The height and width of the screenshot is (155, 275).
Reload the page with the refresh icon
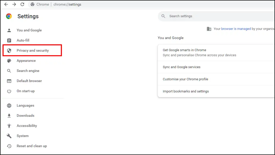tap(22, 4)
